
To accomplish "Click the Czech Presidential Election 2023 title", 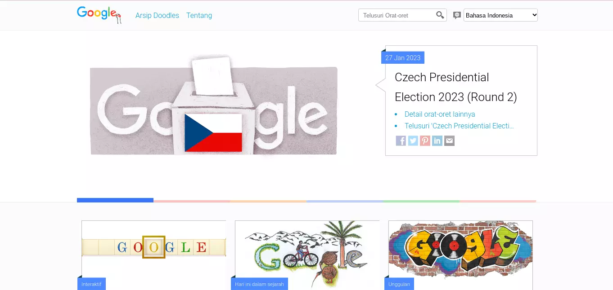I will click(456, 87).
